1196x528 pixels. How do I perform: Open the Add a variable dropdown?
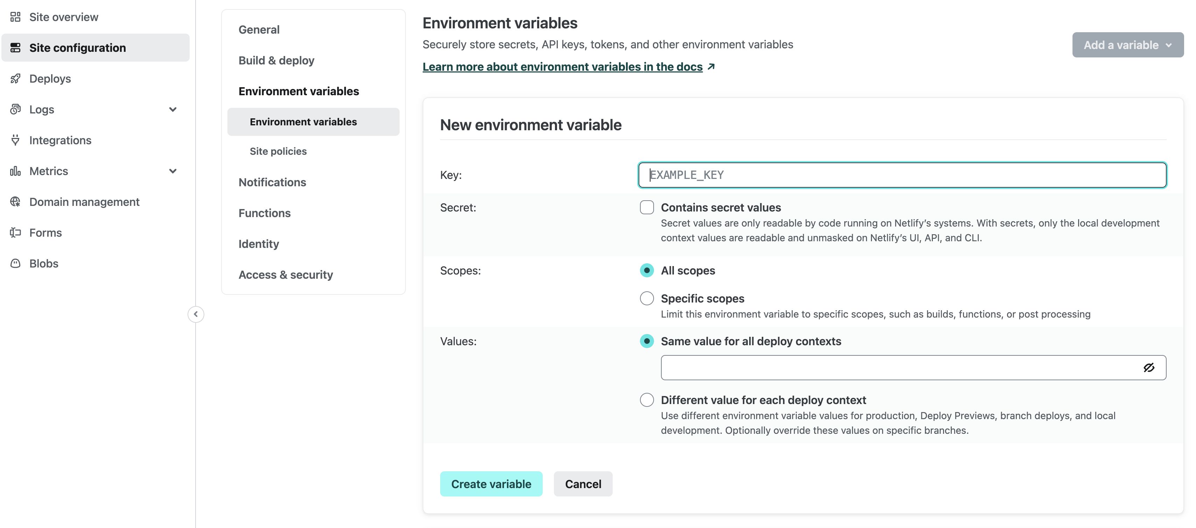click(x=1127, y=44)
